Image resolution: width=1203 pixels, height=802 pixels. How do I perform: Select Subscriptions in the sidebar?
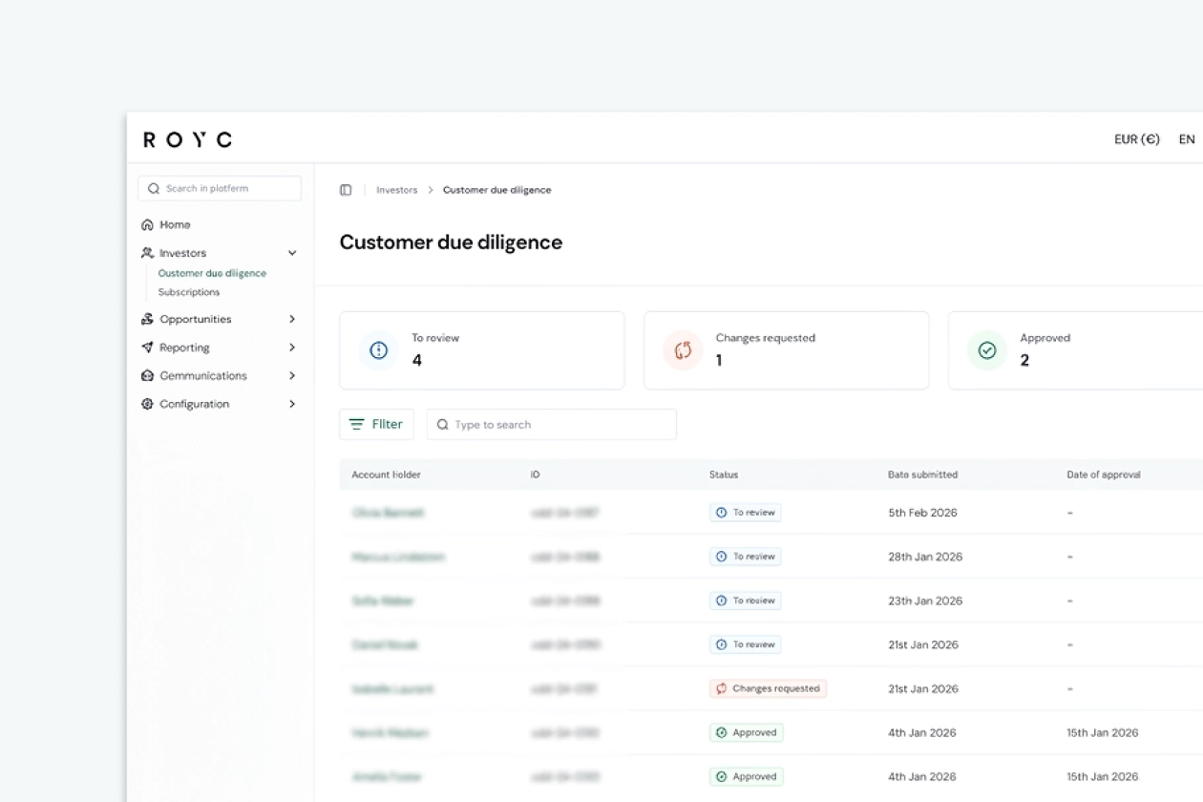pyautogui.click(x=189, y=292)
